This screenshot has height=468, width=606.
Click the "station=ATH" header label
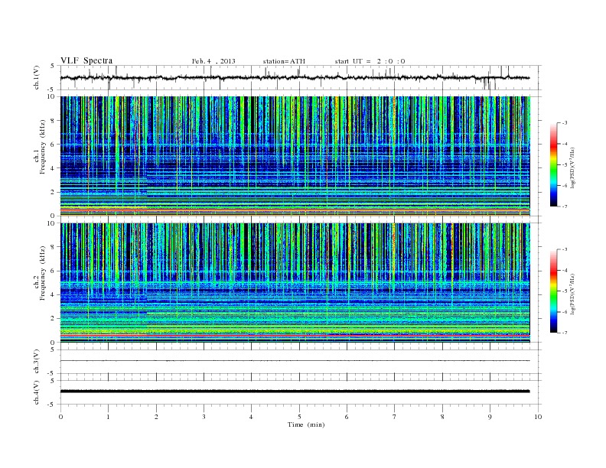(284, 61)
